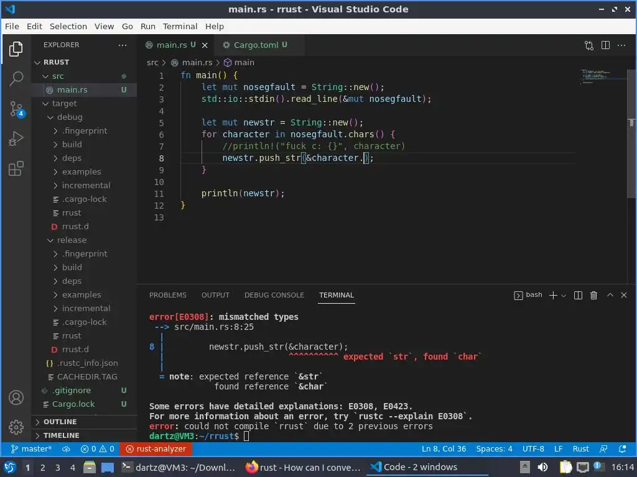The height and width of the screenshot is (477, 637).
Task: Open editor more actions ellipsis
Action: click(x=621, y=45)
